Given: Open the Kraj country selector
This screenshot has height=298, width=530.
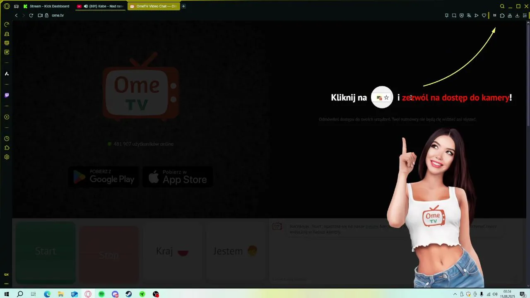Looking at the screenshot, I should (172, 252).
